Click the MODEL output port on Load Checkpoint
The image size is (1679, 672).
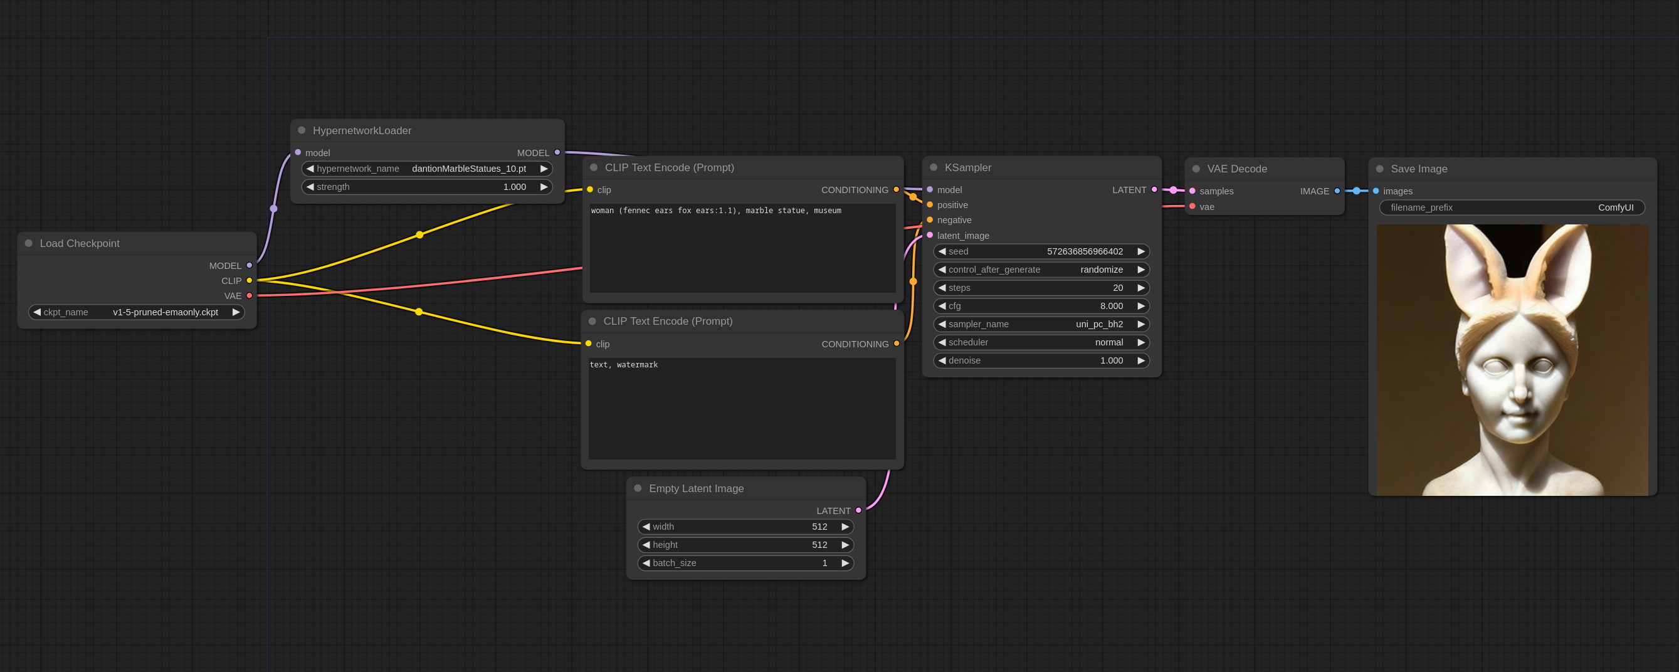(x=249, y=265)
